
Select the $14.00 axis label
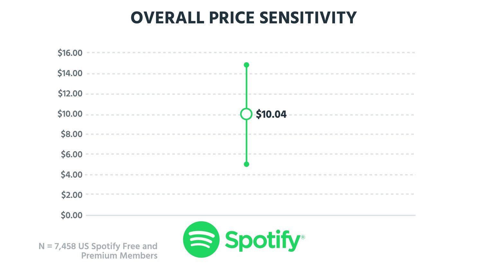coord(70,73)
